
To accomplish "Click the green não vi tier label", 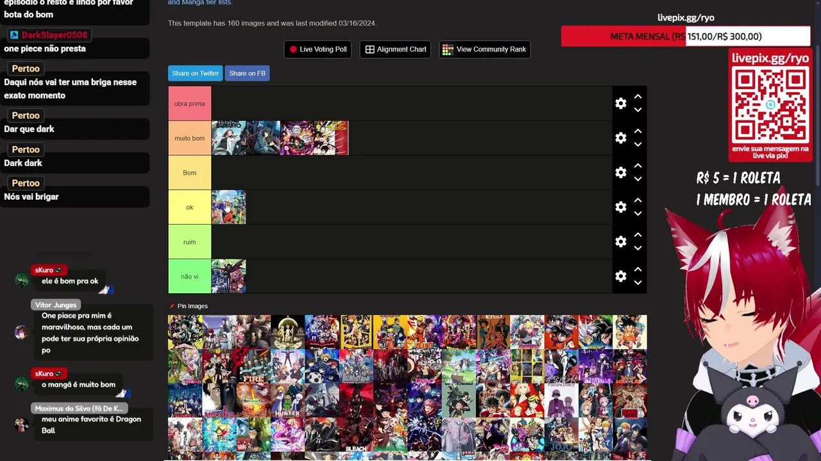I will [189, 277].
